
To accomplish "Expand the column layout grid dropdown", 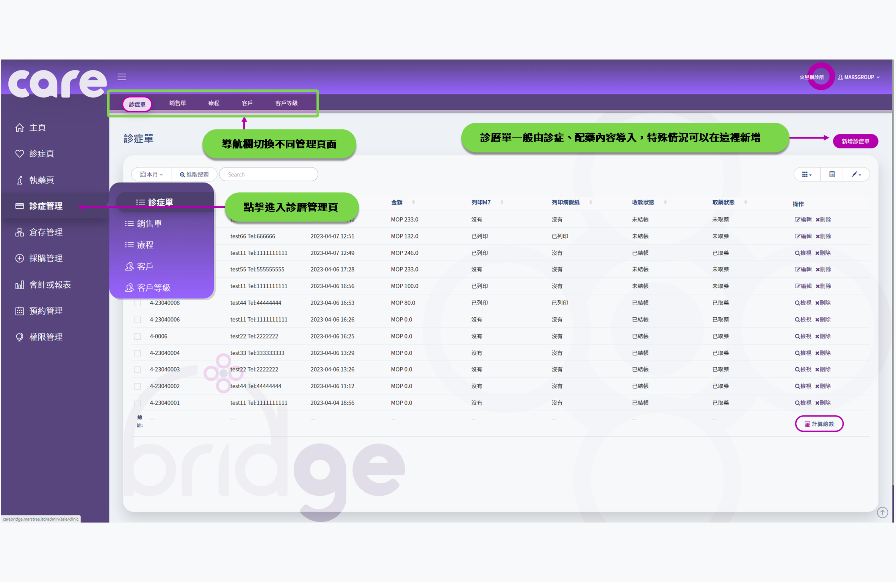I will point(807,174).
